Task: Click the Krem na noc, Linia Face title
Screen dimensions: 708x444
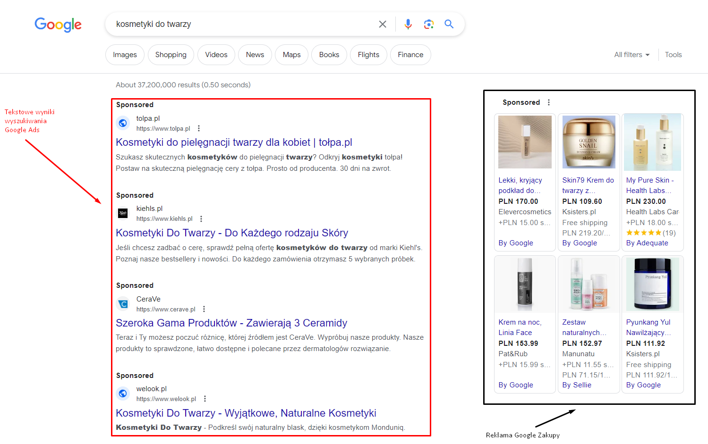Action: point(520,327)
